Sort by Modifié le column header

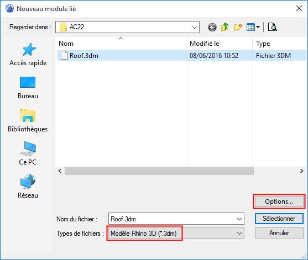tap(219, 44)
